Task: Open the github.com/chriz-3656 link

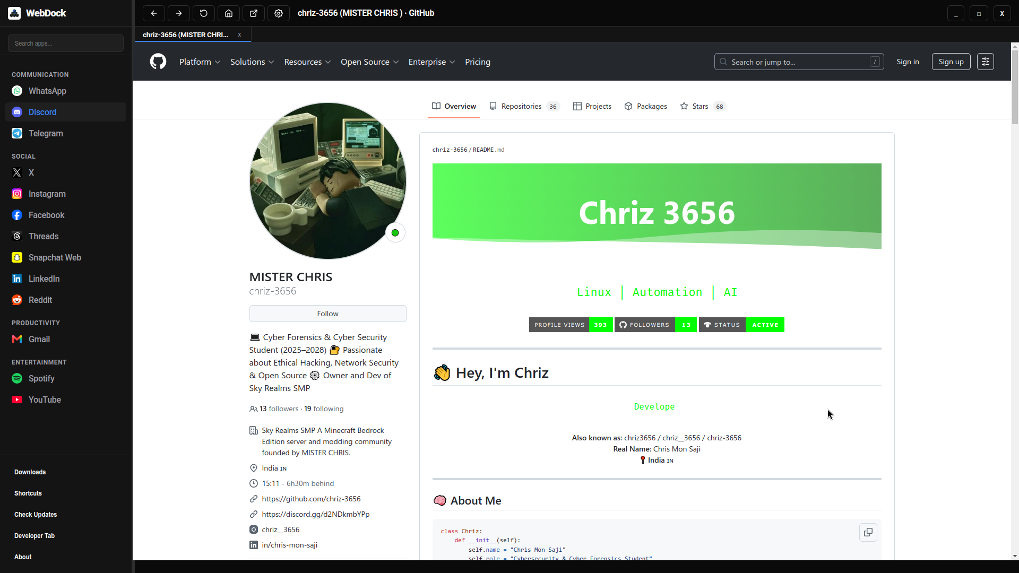Action: pyautogui.click(x=311, y=499)
